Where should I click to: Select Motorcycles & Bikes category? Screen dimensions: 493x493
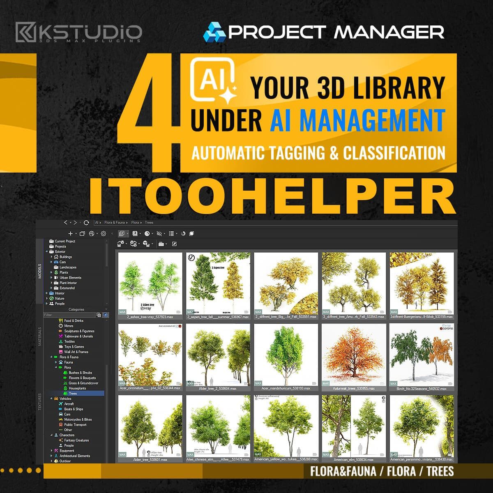coord(78,419)
